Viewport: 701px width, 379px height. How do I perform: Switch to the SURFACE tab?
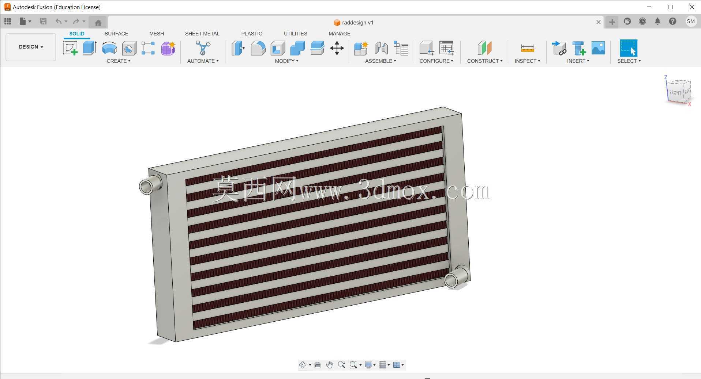(116, 34)
